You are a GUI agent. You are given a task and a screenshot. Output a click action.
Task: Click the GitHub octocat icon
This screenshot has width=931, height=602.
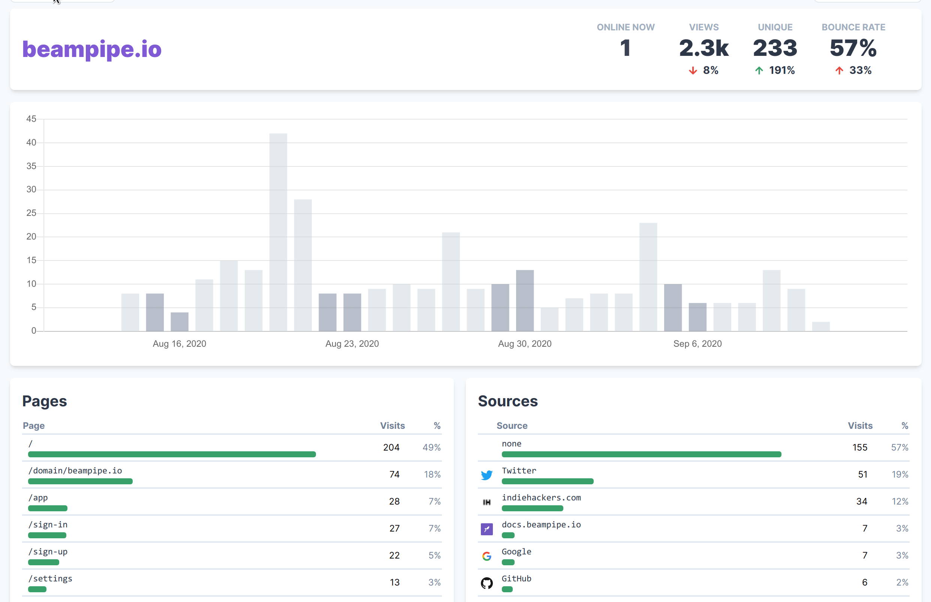[x=486, y=583]
